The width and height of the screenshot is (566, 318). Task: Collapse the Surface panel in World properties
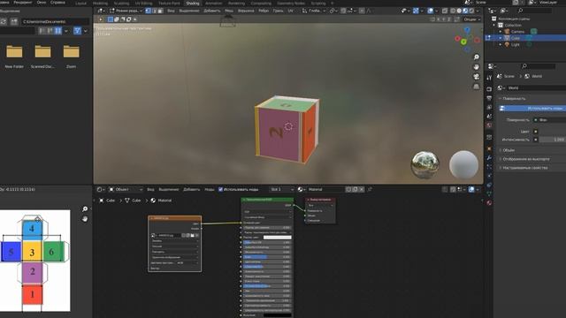coord(514,98)
